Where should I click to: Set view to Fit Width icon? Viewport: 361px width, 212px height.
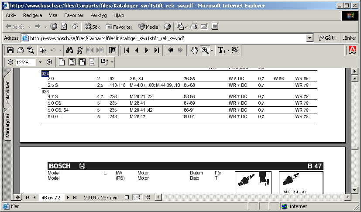pos(82,62)
